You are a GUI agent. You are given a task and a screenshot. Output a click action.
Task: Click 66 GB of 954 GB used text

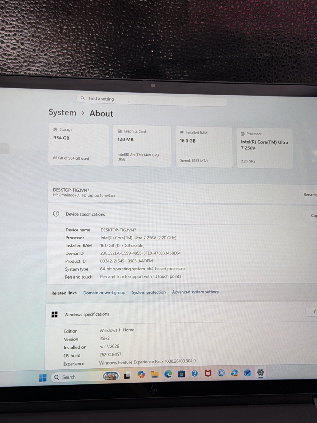point(71,158)
